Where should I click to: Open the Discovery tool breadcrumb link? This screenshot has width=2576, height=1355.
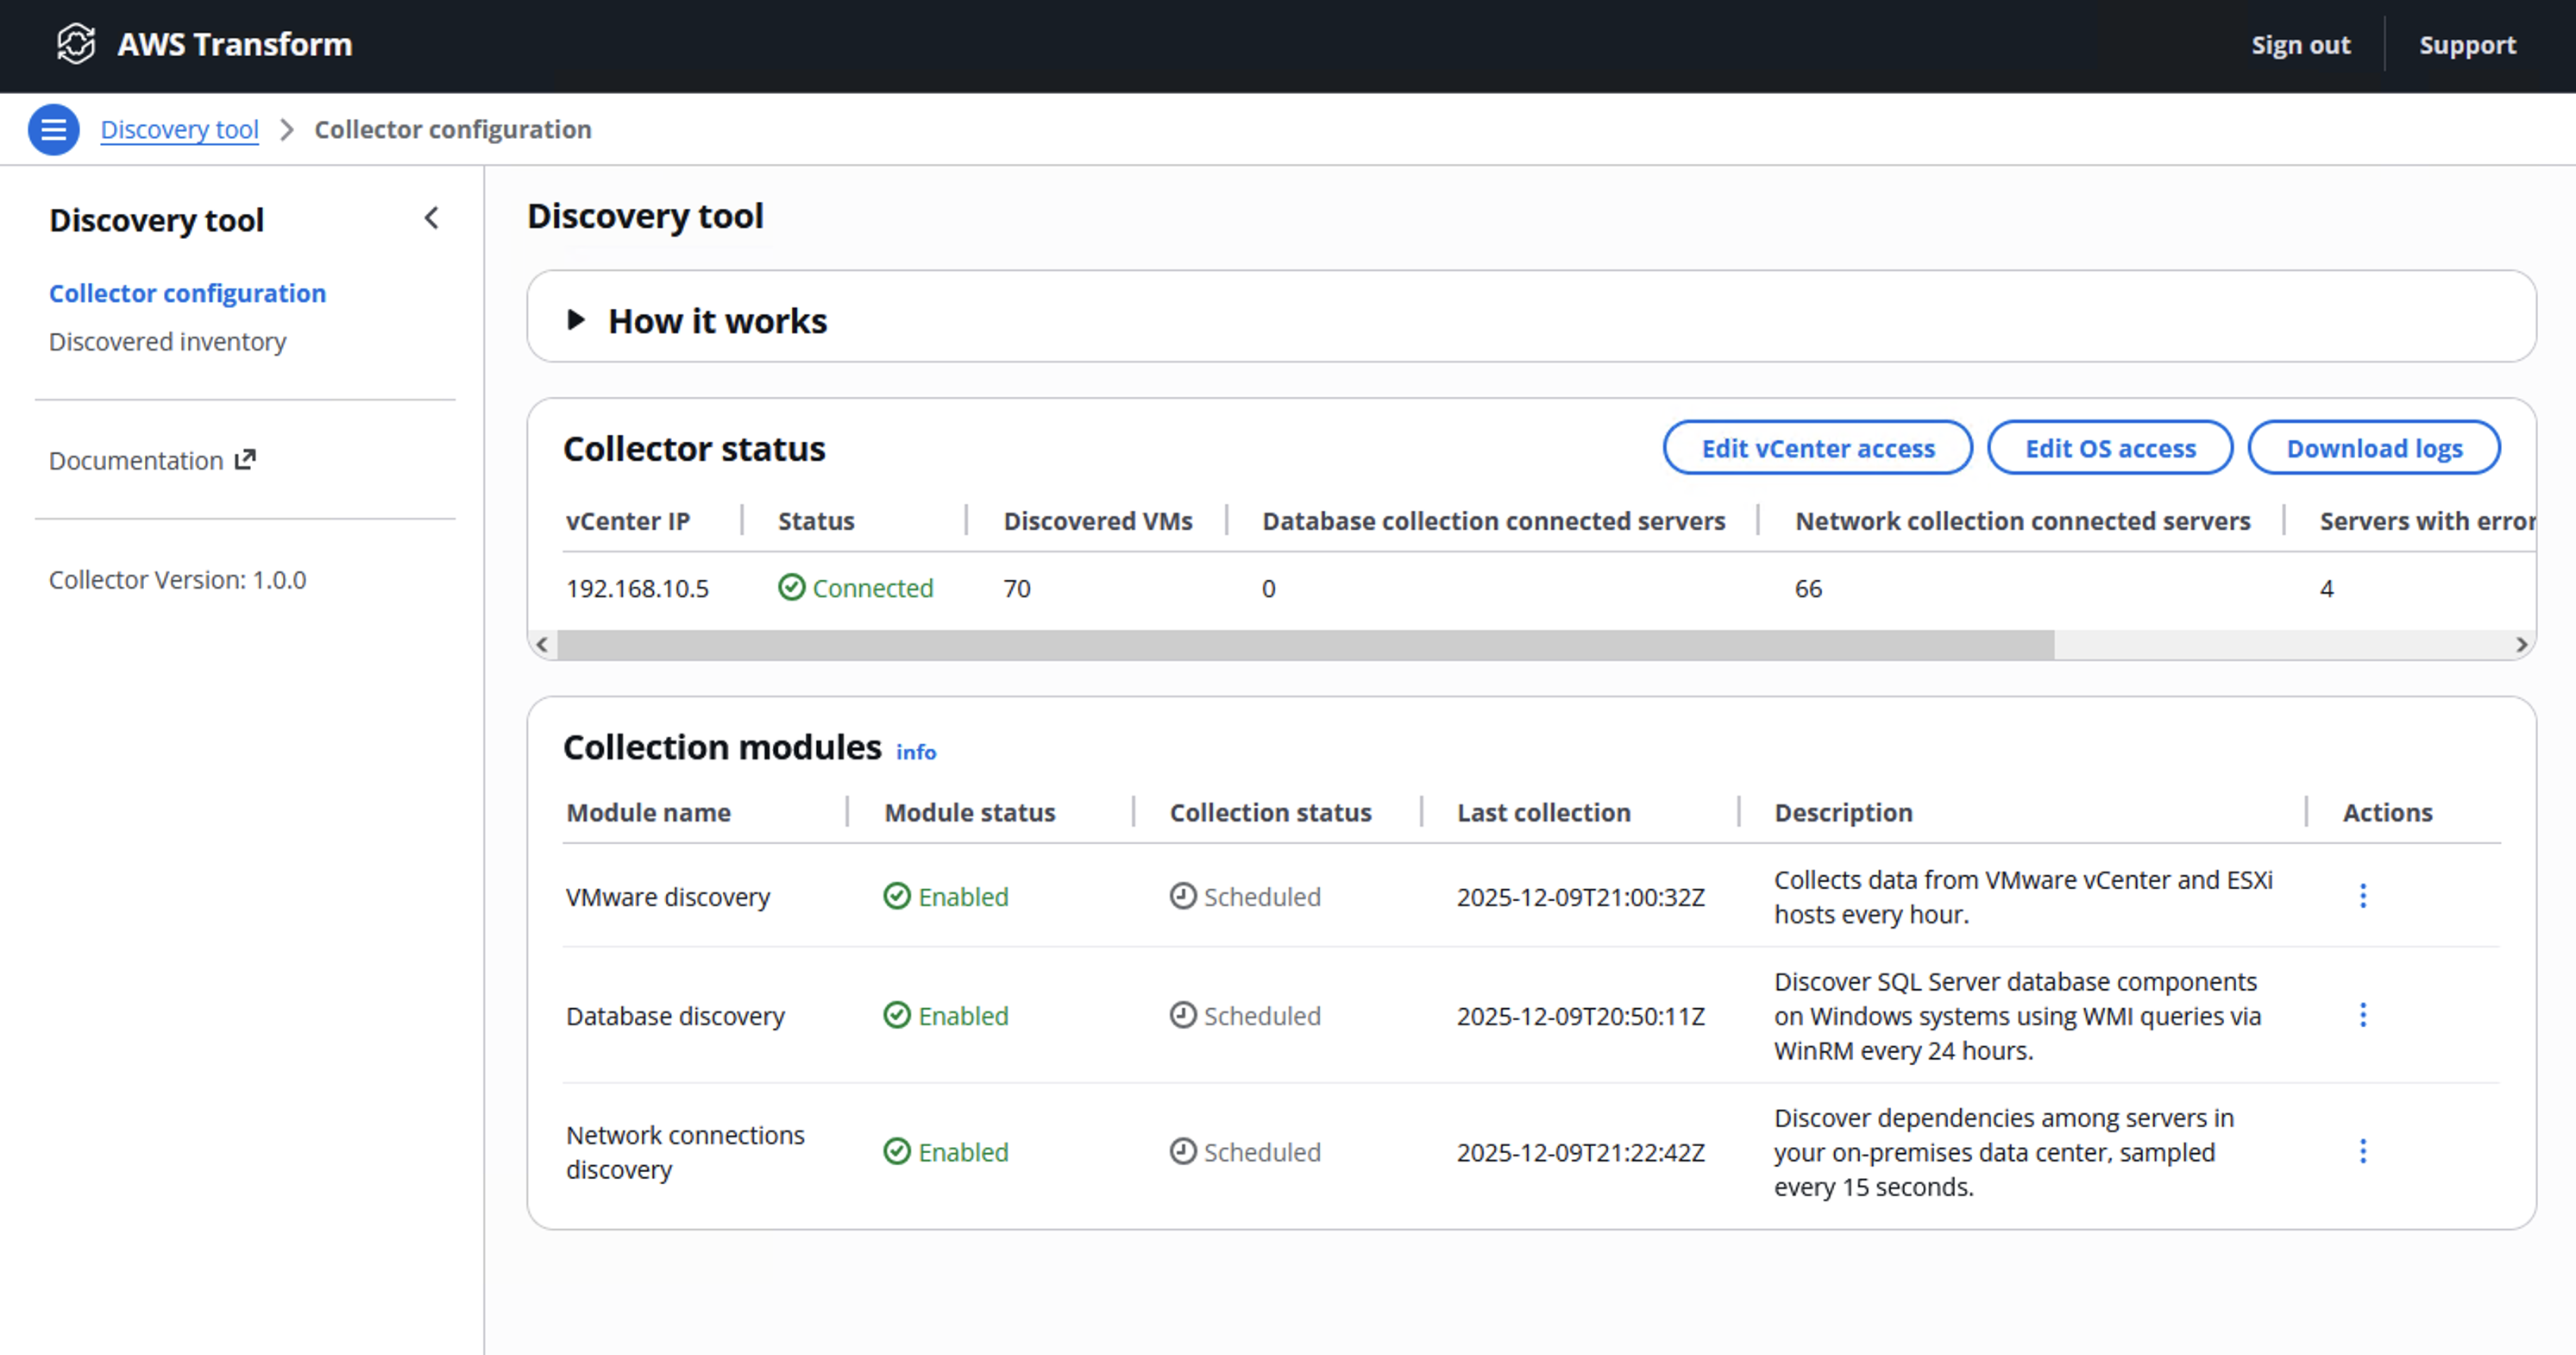(179, 129)
